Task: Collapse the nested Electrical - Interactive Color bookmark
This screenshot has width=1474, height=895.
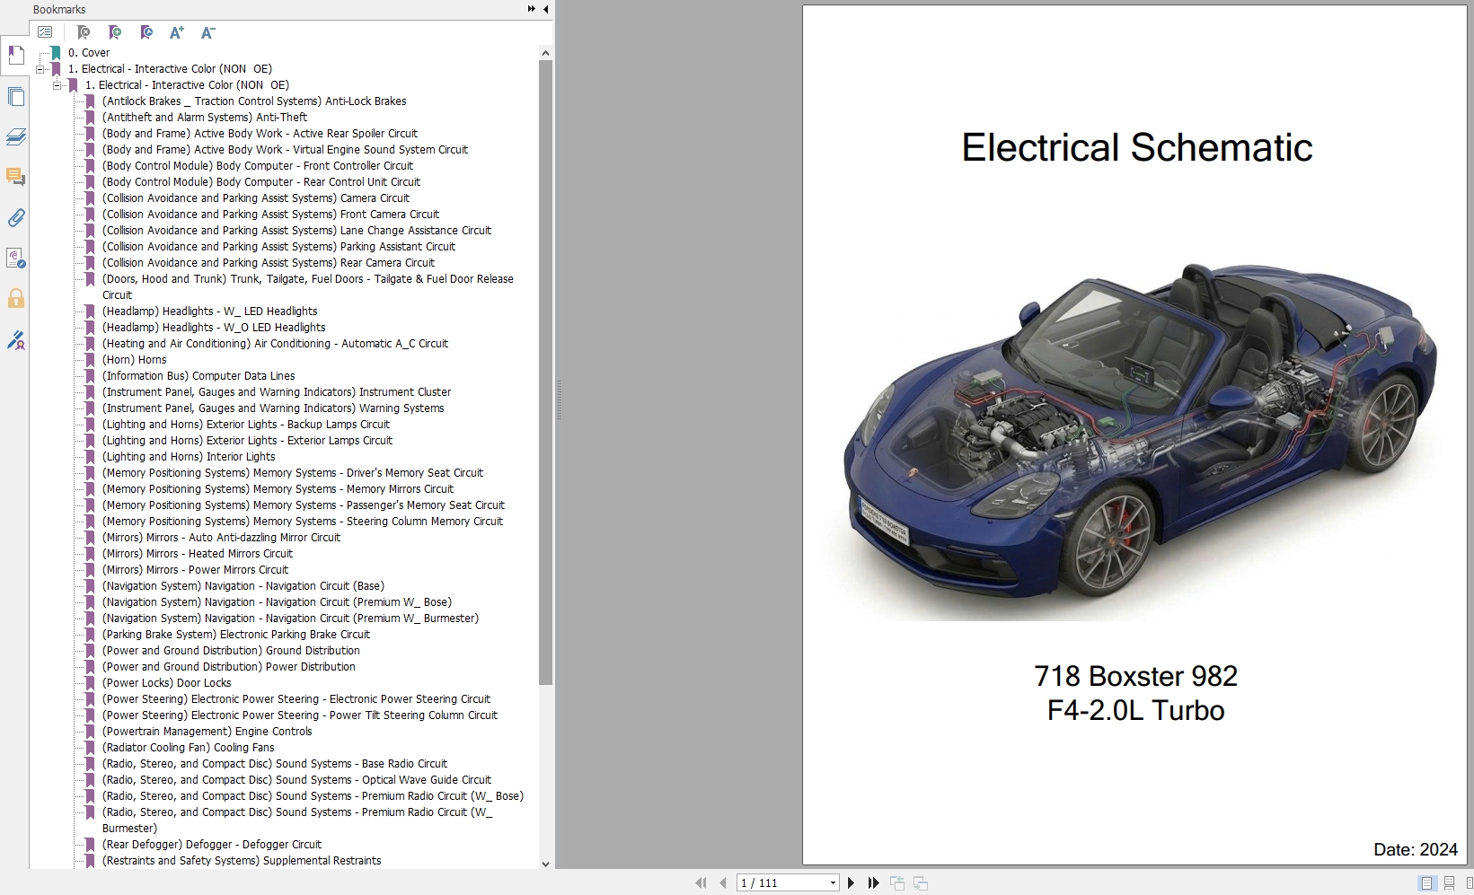Action: click(x=57, y=85)
